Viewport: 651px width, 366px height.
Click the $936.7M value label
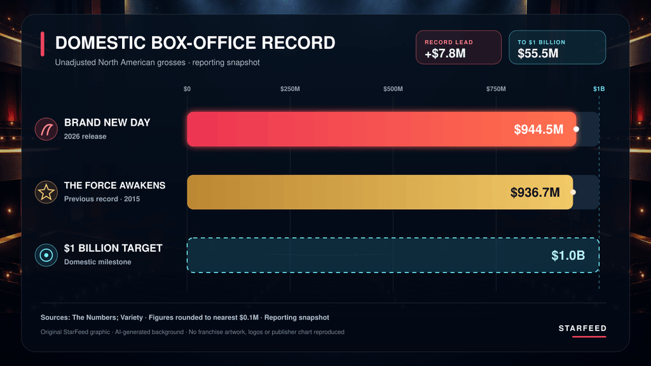[x=535, y=193]
